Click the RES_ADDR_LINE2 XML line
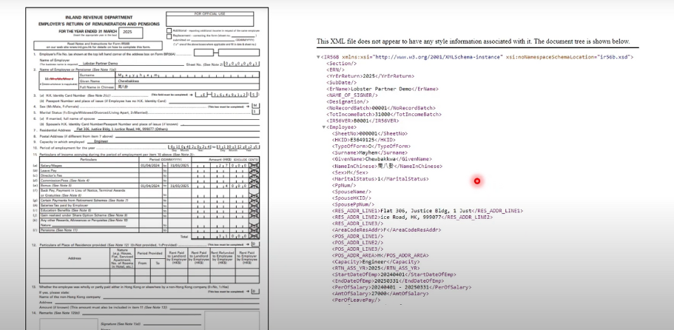Screen dimensions: 674x330 coord(412,218)
